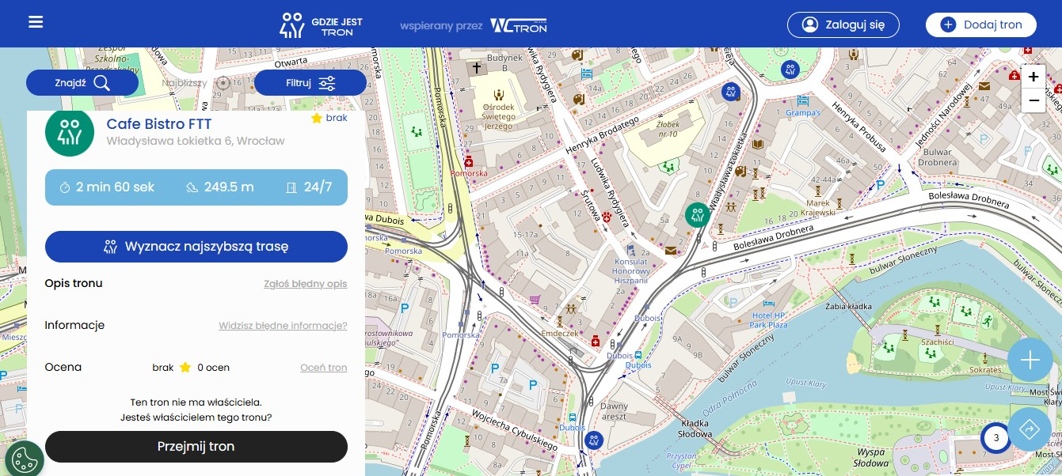Open the hamburger menu
1062x476 pixels.
[x=36, y=22]
